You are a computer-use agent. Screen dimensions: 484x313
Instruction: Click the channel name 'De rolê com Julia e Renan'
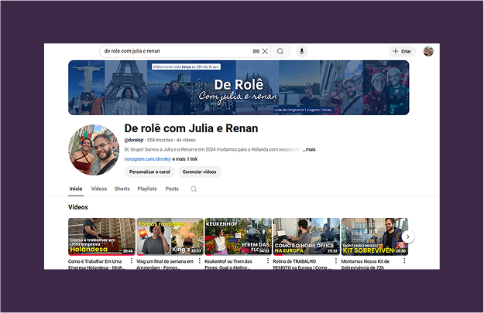coord(191,128)
